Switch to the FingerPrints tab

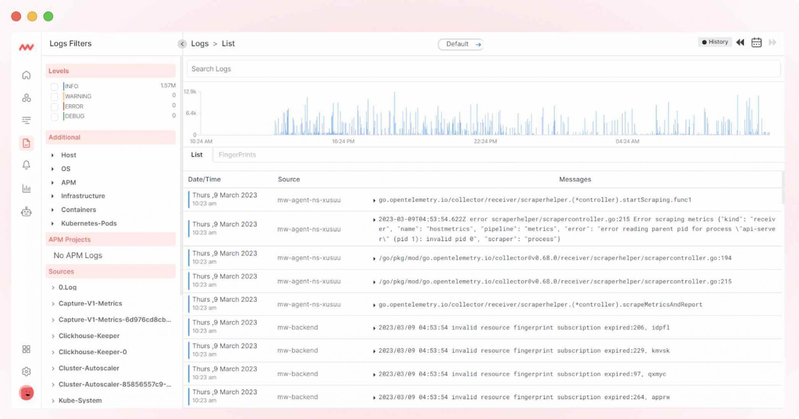click(x=238, y=154)
